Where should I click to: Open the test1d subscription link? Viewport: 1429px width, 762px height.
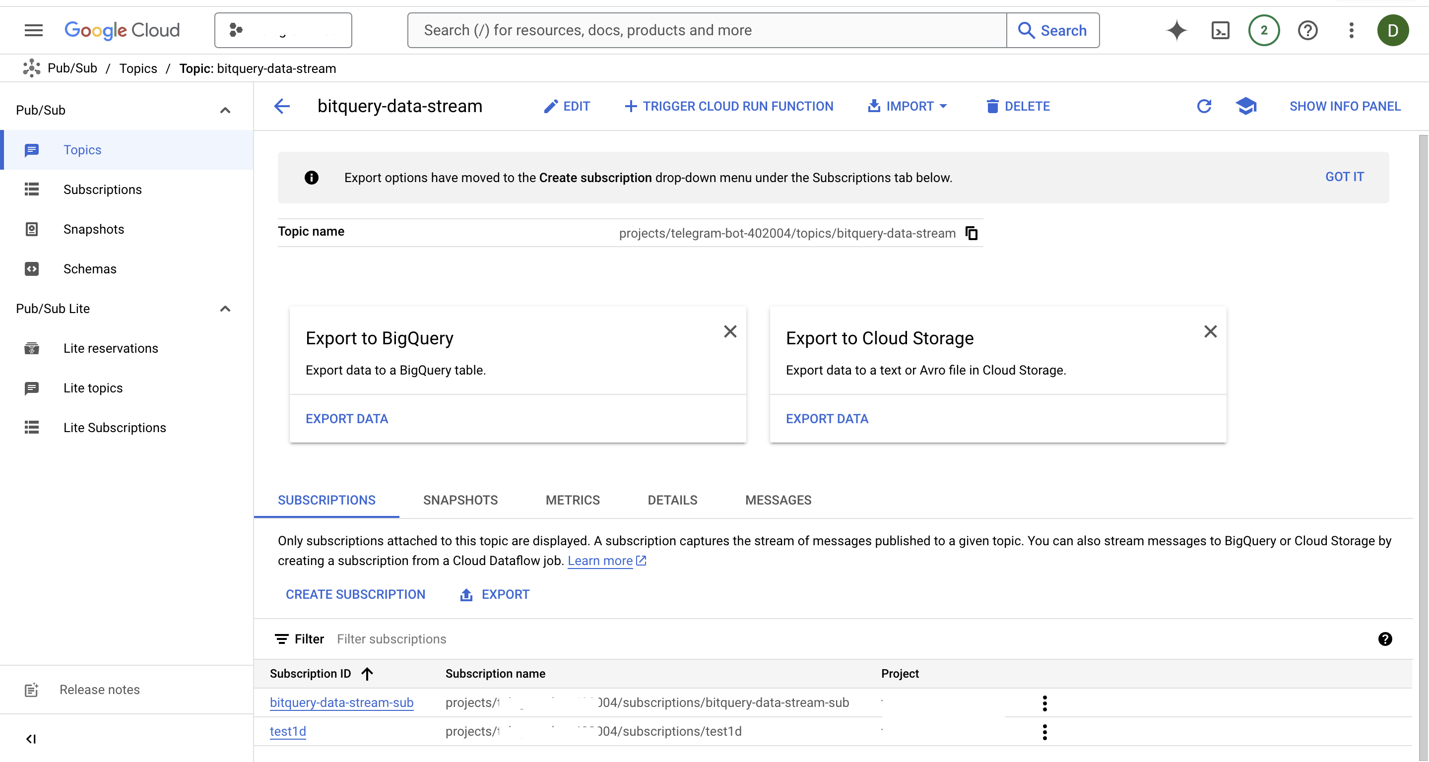(x=288, y=731)
